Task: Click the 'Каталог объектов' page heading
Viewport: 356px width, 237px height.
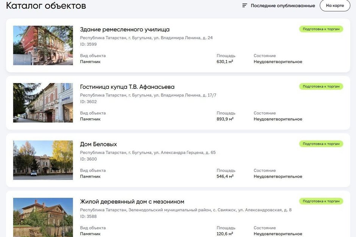Action: point(46,6)
